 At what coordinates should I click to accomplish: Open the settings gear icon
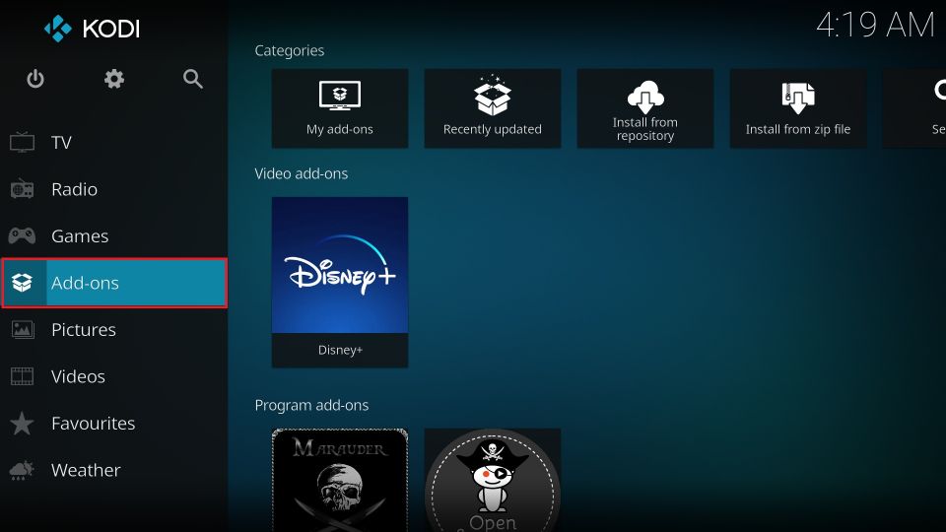tap(114, 79)
